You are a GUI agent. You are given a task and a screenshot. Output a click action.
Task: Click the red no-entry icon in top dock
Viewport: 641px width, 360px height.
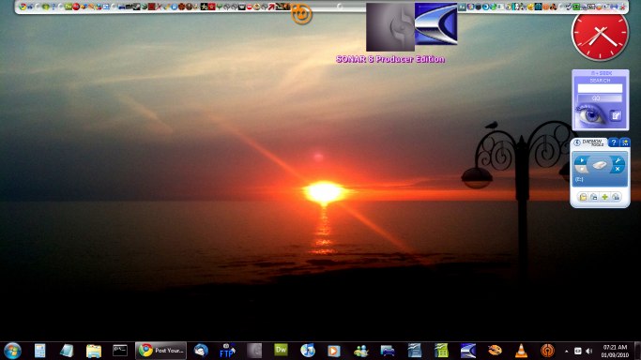pyautogui.click(x=250, y=7)
